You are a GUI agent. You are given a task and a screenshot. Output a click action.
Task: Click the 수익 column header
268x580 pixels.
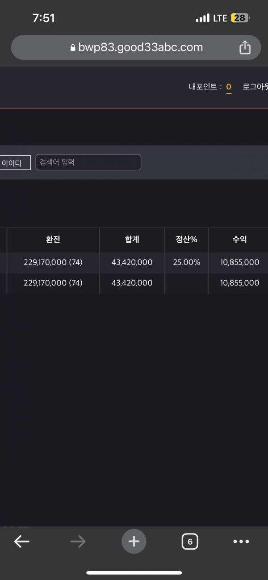[239, 240]
